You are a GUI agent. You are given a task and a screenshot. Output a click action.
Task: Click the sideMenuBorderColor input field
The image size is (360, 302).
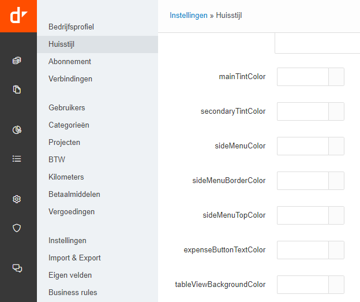click(x=303, y=181)
